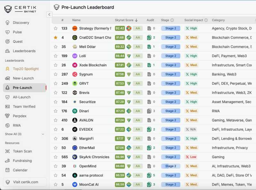
Task: Open the Strategy project link
Action: (95, 29)
